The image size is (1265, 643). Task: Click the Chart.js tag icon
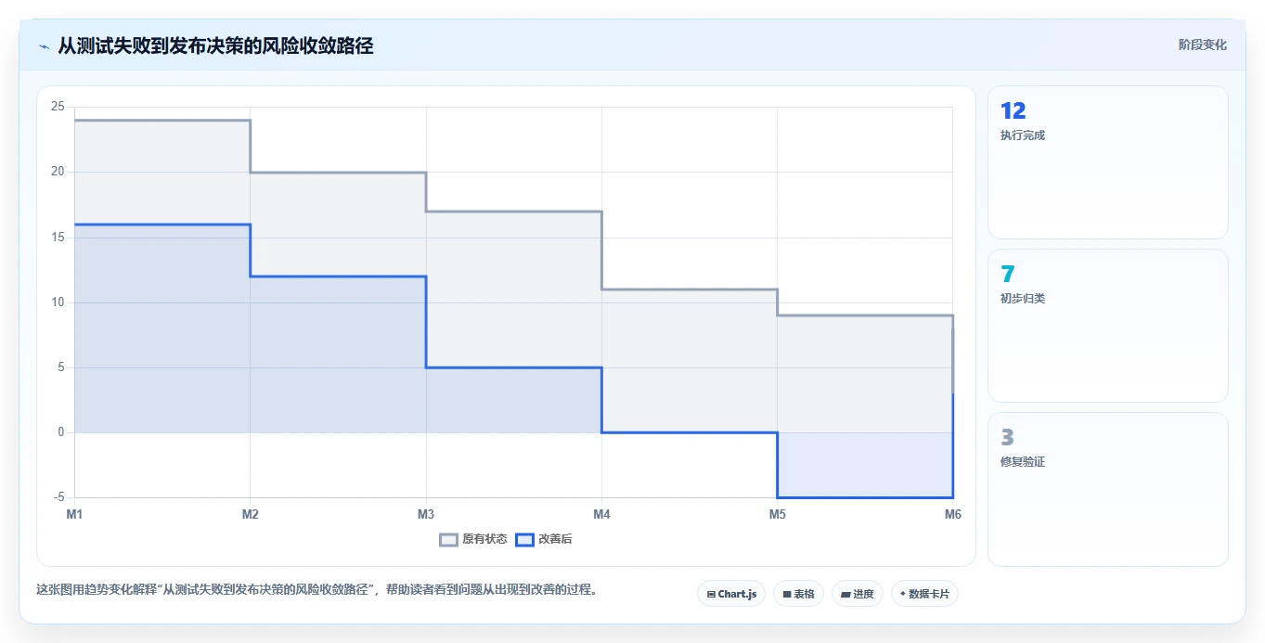click(x=711, y=594)
